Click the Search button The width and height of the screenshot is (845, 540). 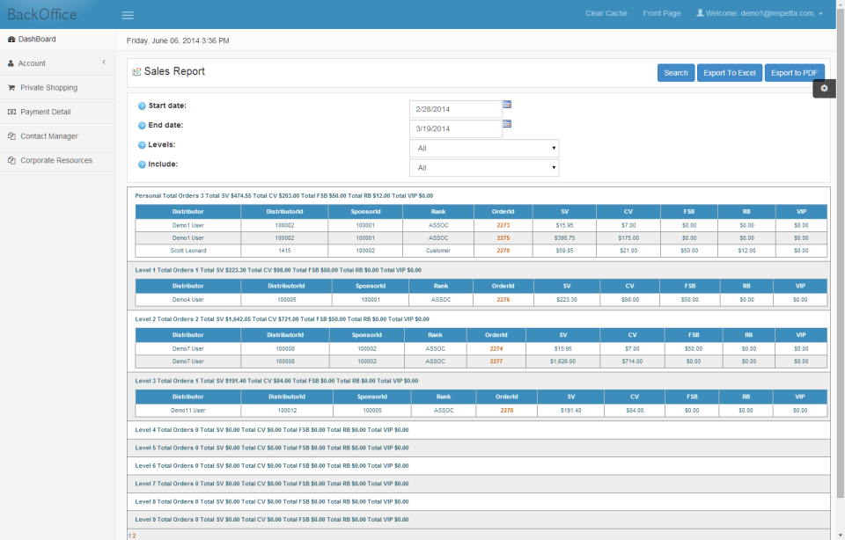pos(676,73)
